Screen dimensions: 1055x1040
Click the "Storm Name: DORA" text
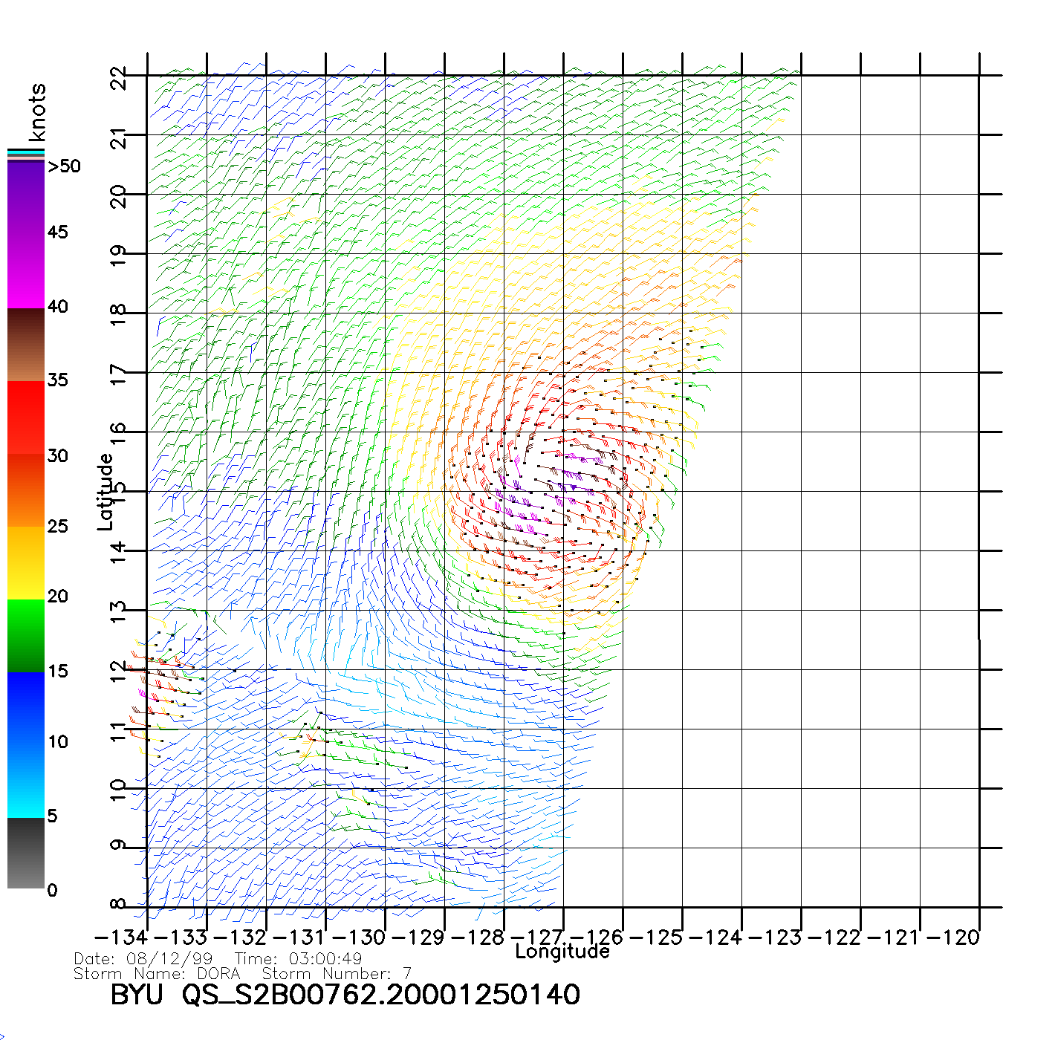157,973
